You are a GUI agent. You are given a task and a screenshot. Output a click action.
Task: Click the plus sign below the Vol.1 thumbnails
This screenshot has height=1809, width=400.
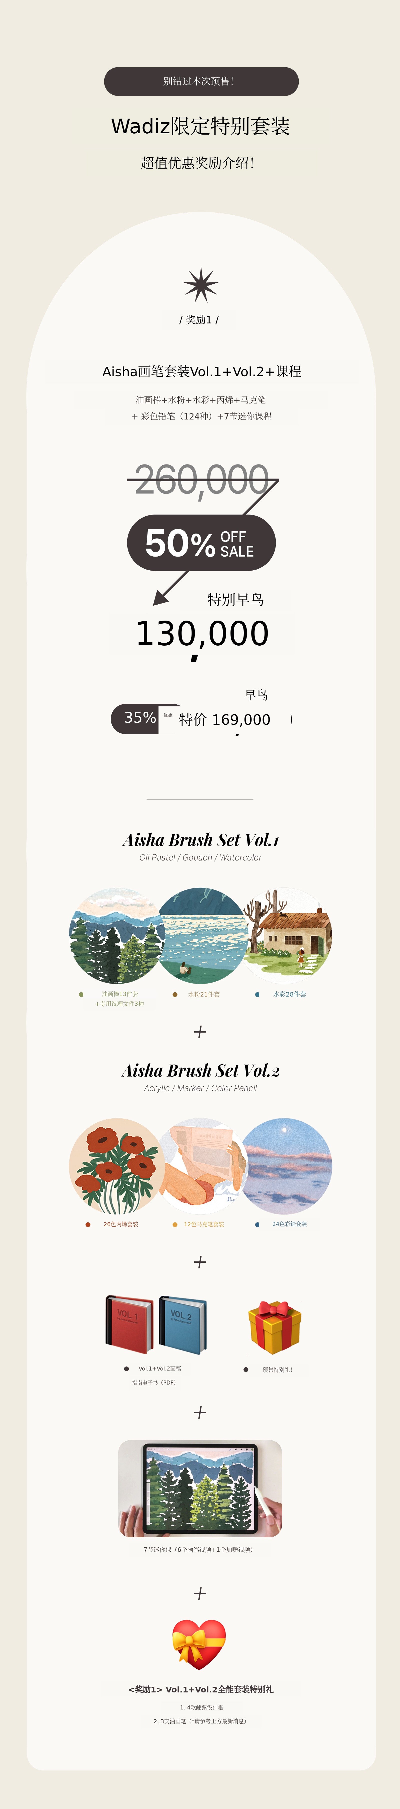tap(200, 1032)
